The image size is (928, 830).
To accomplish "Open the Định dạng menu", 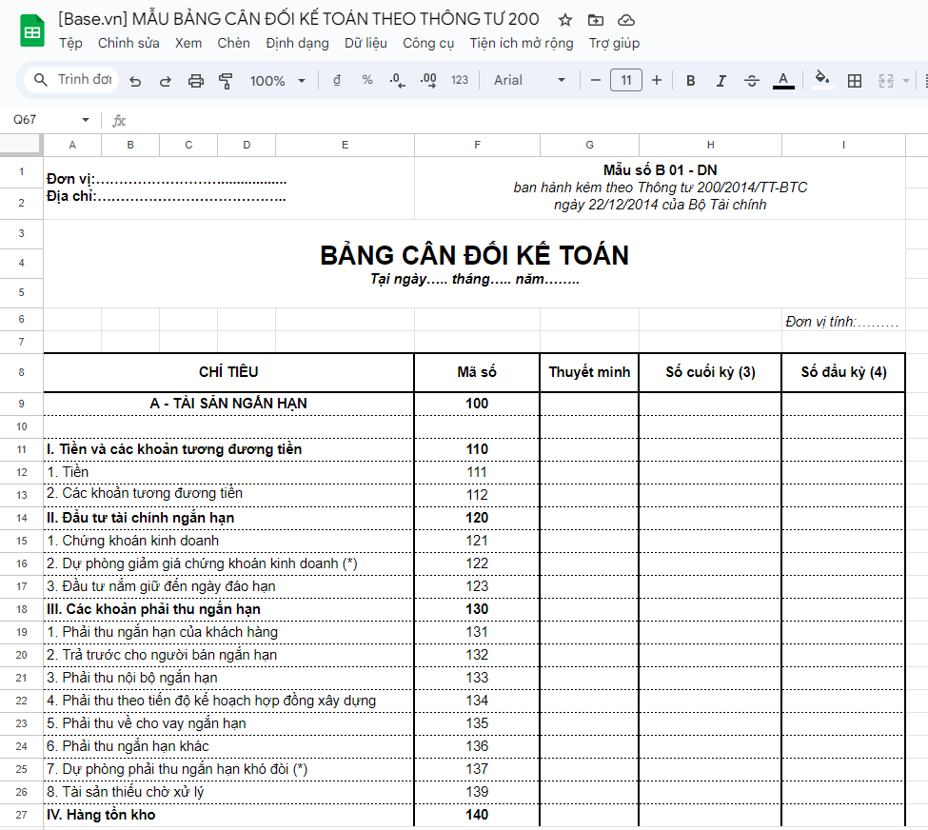I will (x=297, y=43).
